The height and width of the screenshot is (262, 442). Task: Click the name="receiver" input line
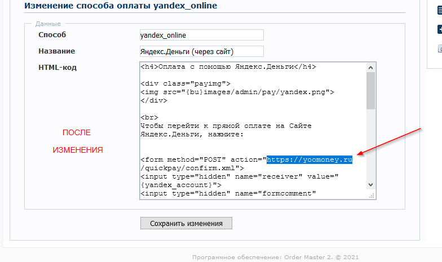[x=240, y=177]
